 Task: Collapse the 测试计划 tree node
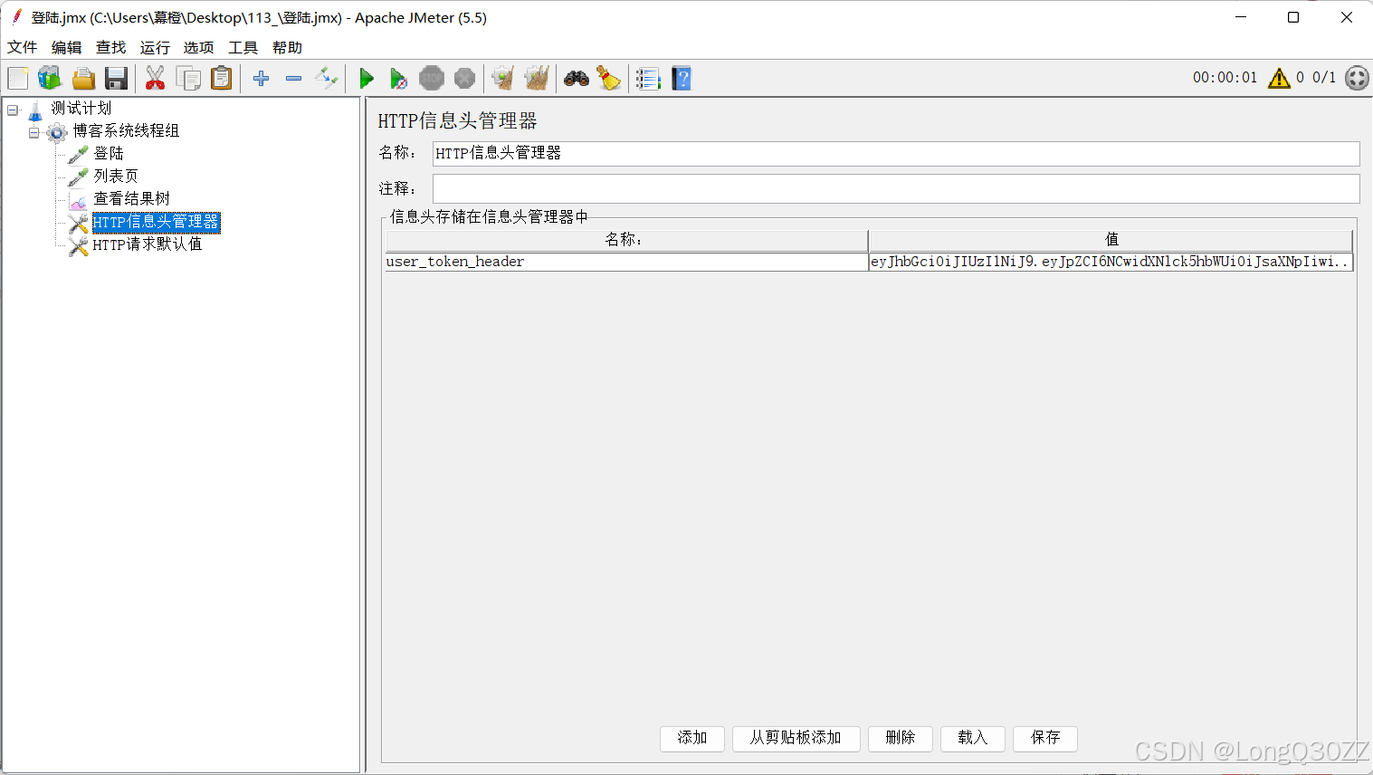[x=13, y=110]
